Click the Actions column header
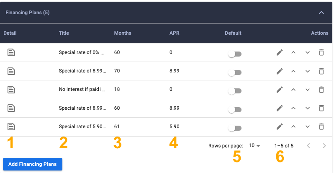 point(320,33)
